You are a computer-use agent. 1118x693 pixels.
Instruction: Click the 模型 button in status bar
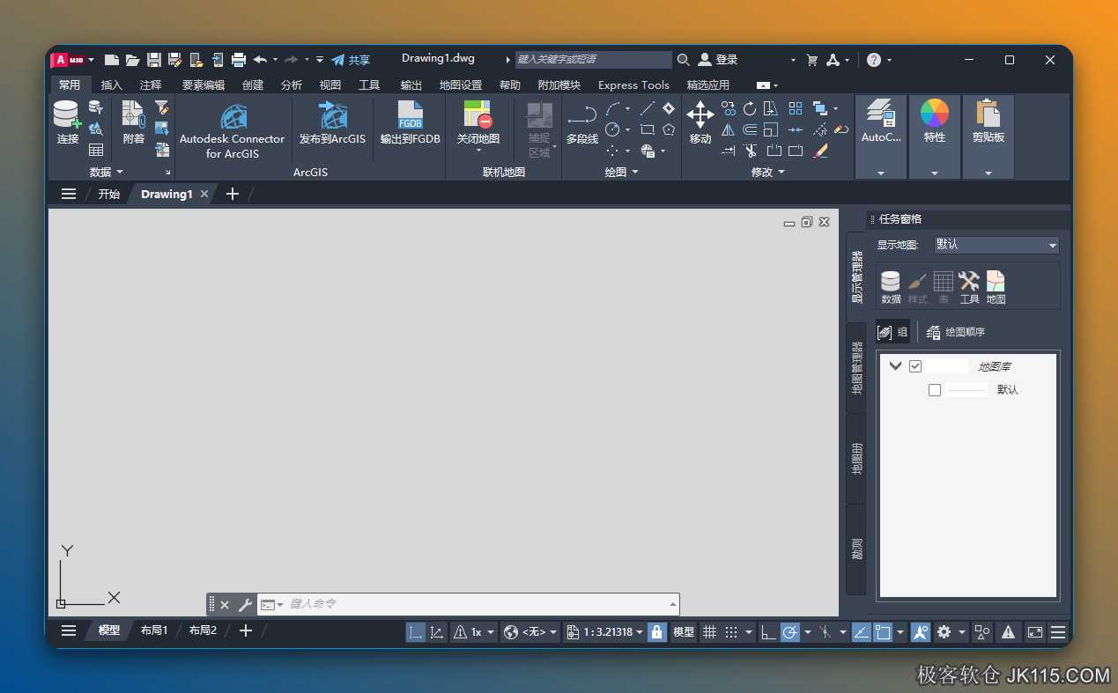coord(684,632)
